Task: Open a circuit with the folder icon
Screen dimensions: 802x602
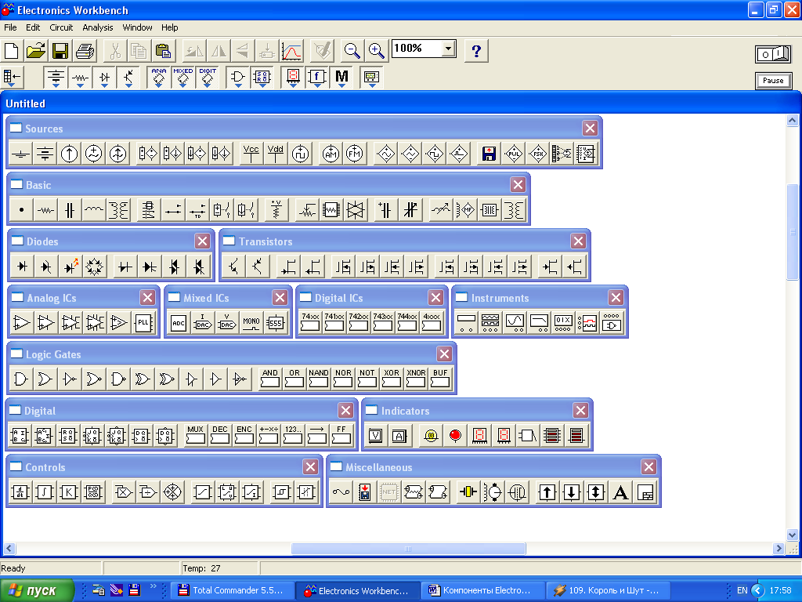Action: click(36, 51)
